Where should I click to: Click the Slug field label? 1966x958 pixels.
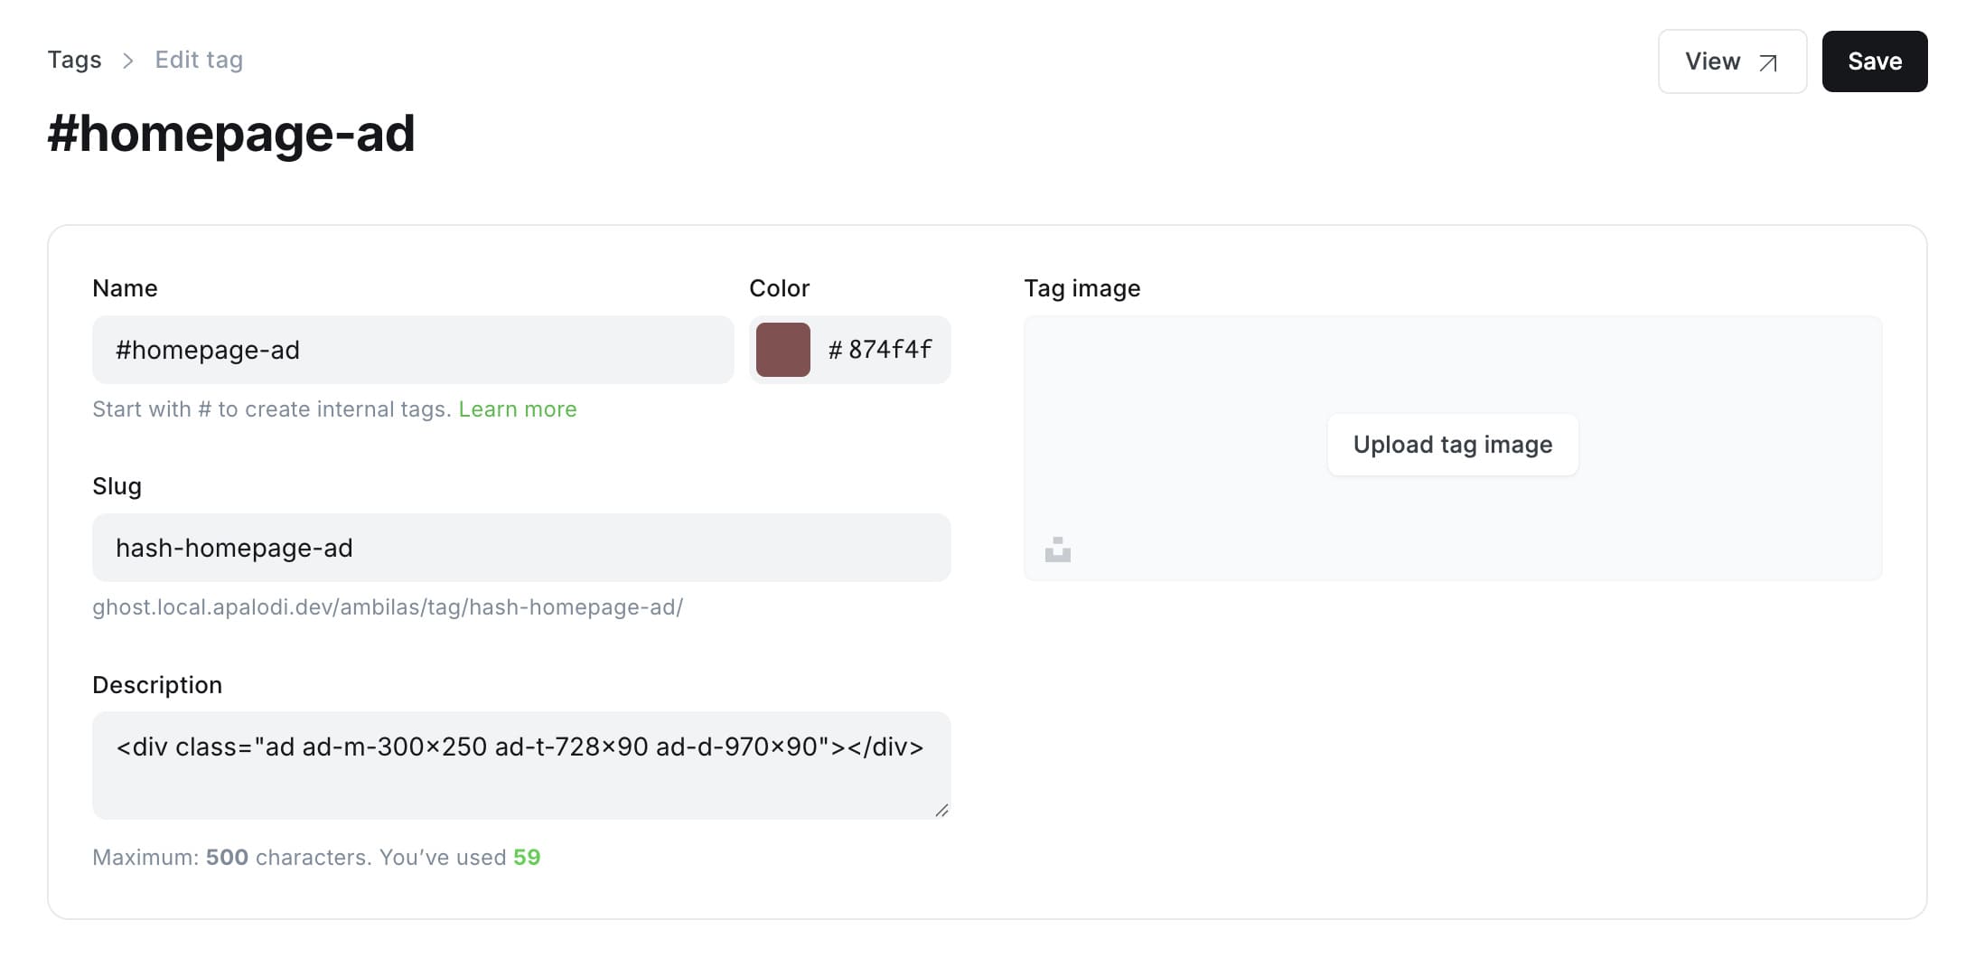(x=117, y=486)
